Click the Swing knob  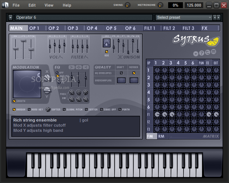128,5
